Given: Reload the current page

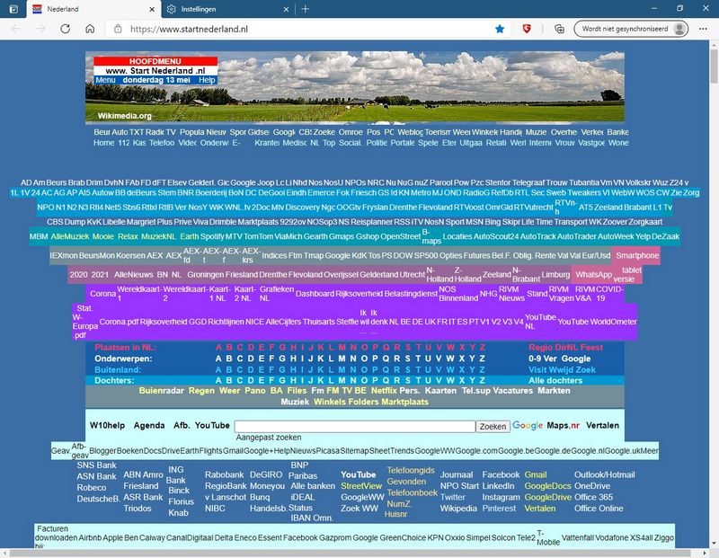Looking at the screenshot, I should pos(65,29).
